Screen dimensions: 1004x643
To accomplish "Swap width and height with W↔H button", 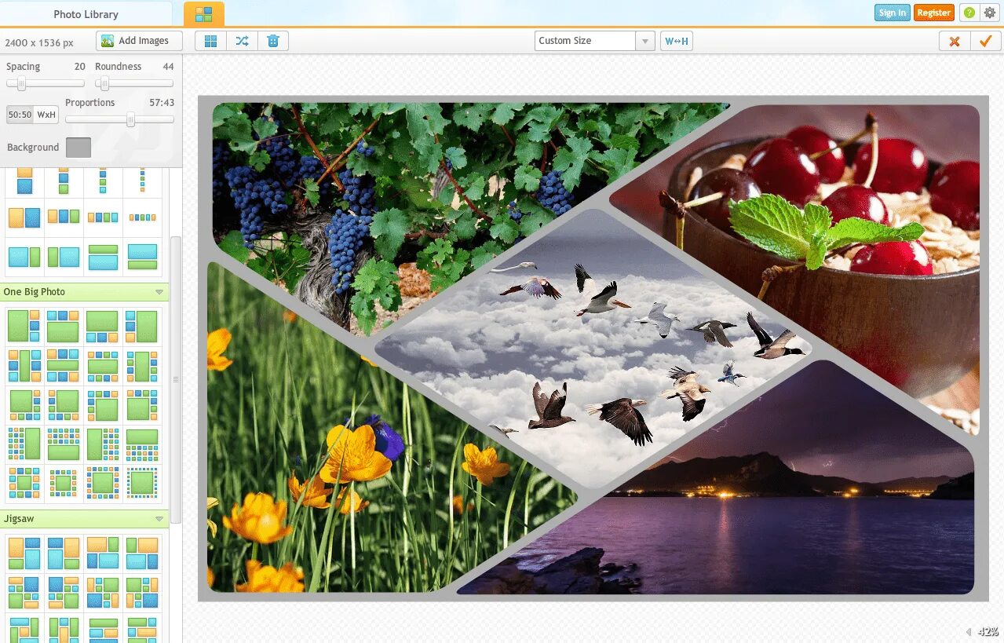I will (x=676, y=41).
